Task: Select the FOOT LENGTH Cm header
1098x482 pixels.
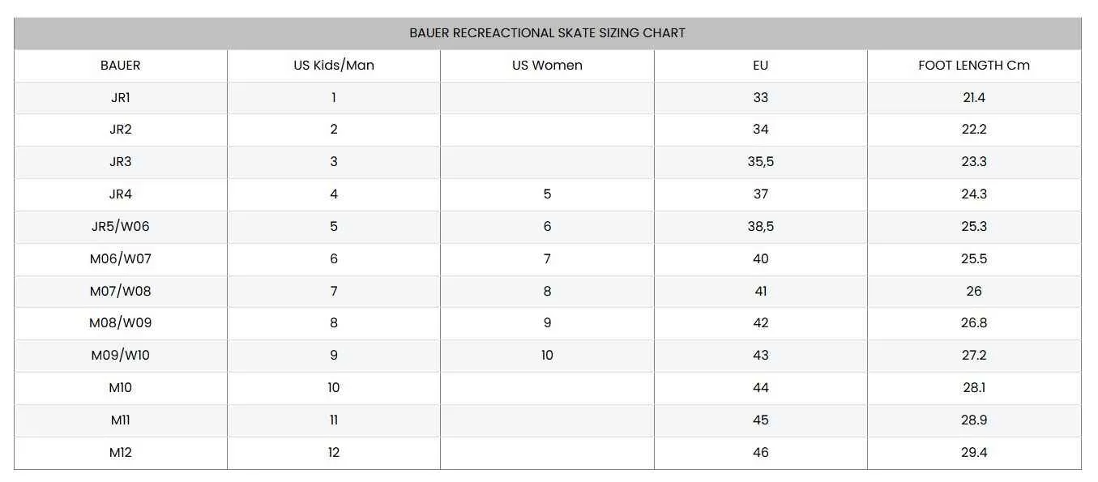Action: tap(974, 66)
